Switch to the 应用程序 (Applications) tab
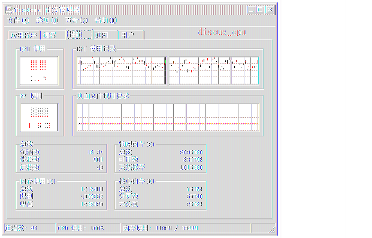This screenshot has width=372, height=238. point(24,35)
